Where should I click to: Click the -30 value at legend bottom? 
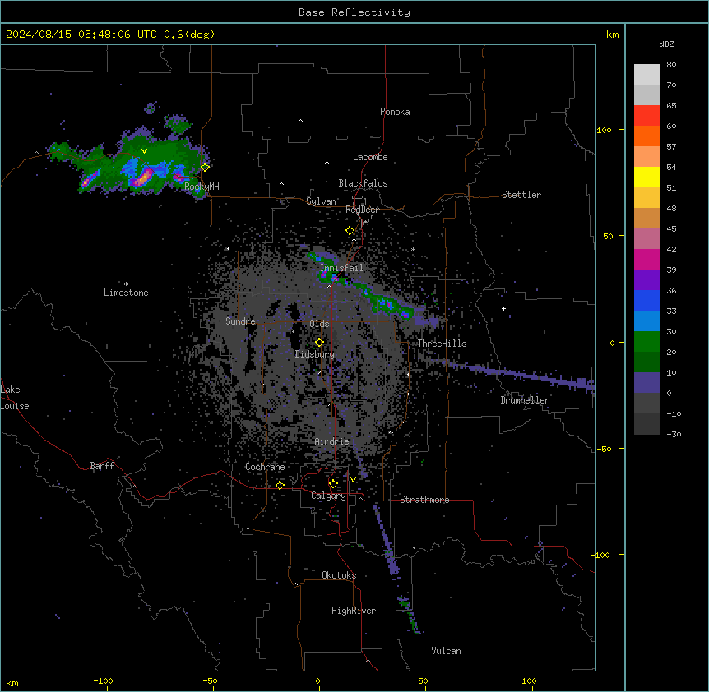pyautogui.click(x=674, y=434)
